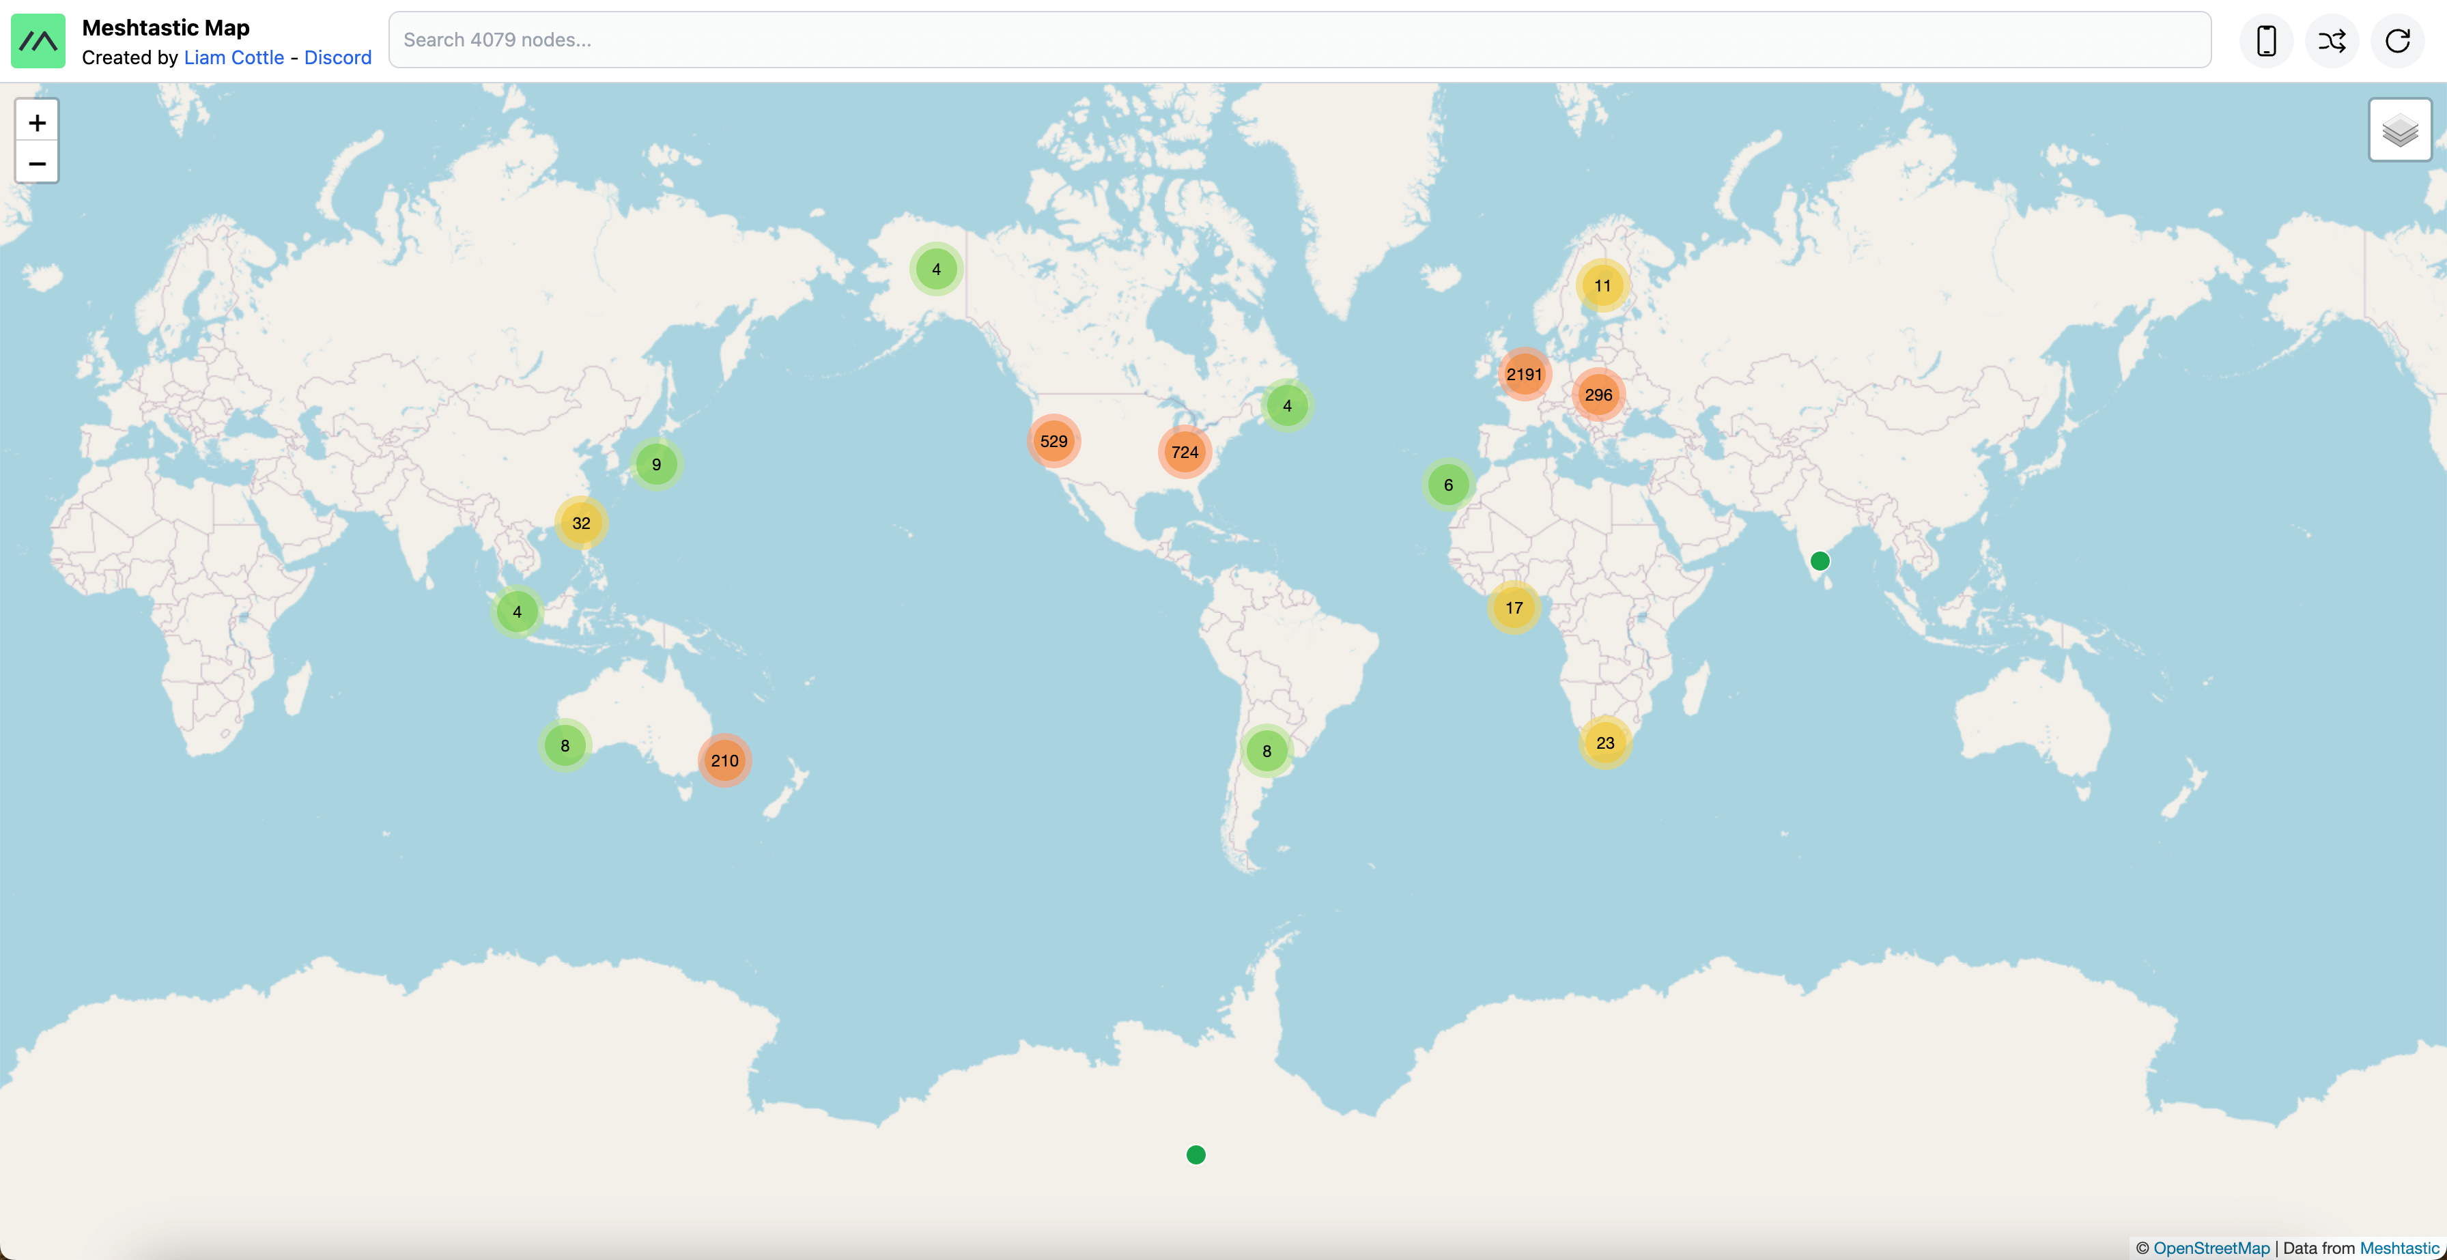Zoom out with the minus button
Screen dimensions: 2447x1260
37,163
